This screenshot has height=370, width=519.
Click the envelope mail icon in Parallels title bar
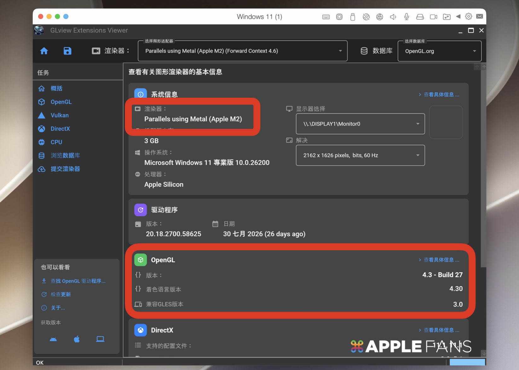pos(480,16)
